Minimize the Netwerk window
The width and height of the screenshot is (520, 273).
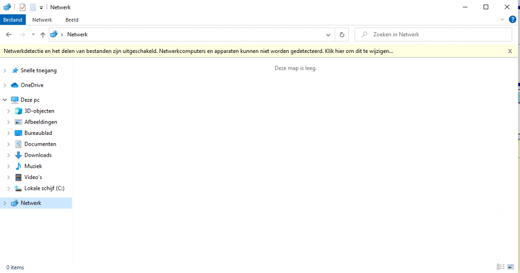[465, 7]
